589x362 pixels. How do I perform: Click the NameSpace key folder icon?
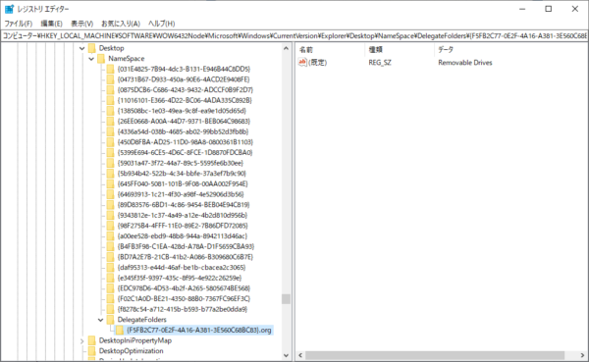[101, 59]
